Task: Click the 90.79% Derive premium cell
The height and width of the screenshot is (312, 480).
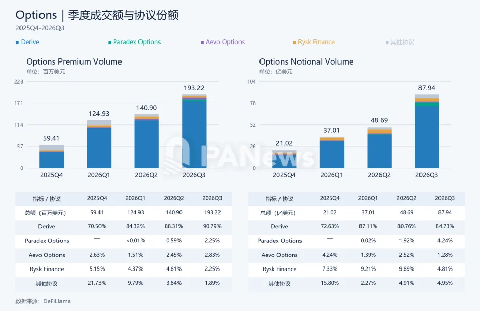Action: click(212, 226)
